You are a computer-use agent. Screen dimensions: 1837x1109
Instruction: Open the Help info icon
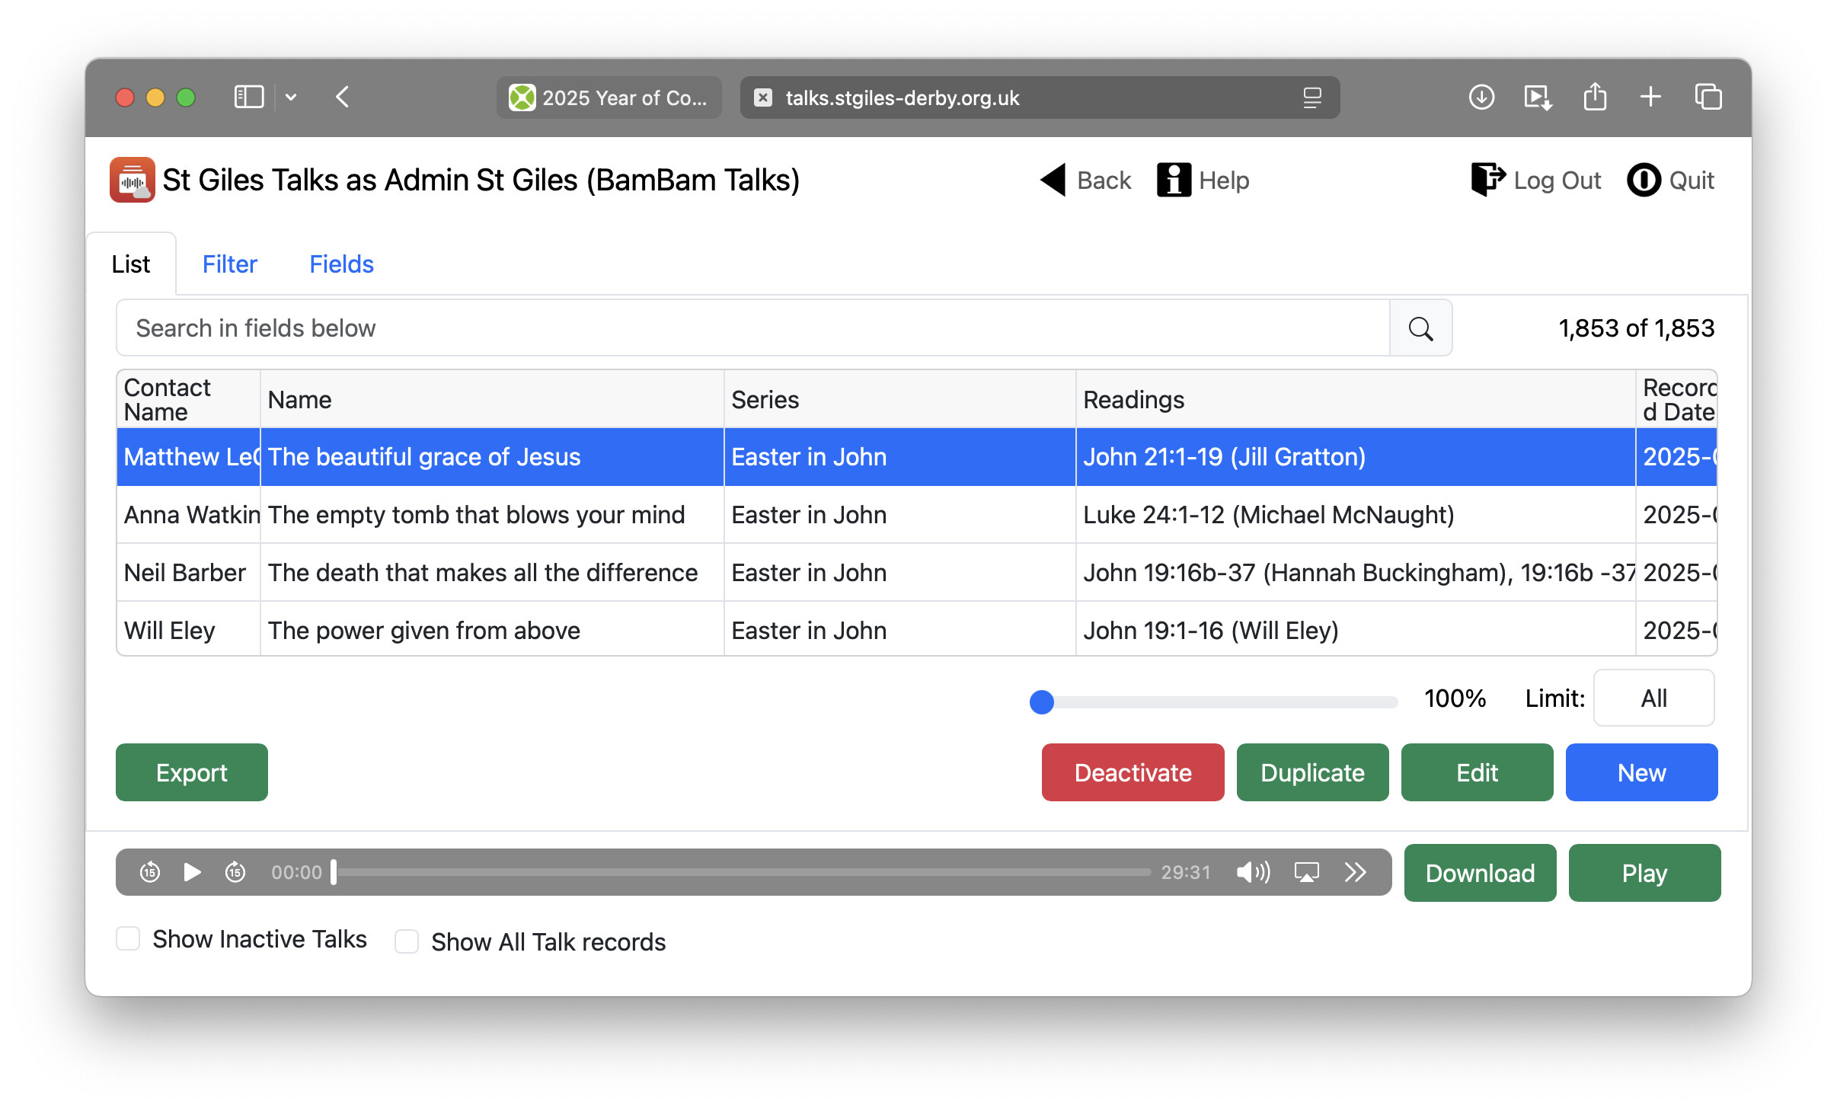click(1174, 181)
